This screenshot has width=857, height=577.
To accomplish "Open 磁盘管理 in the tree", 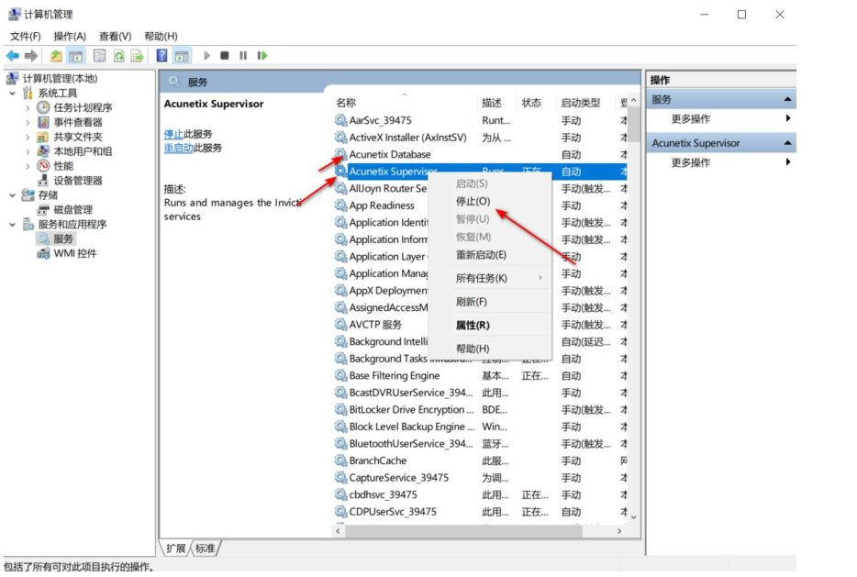I will (x=72, y=210).
